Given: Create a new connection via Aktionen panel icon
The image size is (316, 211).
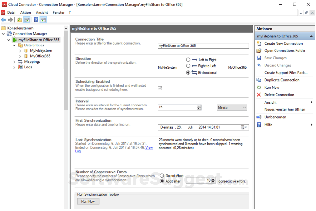Looking at the screenshot, I should pos(283,43).
